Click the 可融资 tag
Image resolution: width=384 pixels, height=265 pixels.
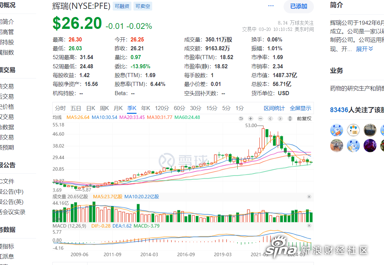tap(122, 6)
